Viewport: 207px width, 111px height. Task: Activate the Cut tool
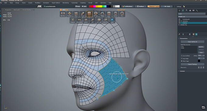[x=93, y=20]
